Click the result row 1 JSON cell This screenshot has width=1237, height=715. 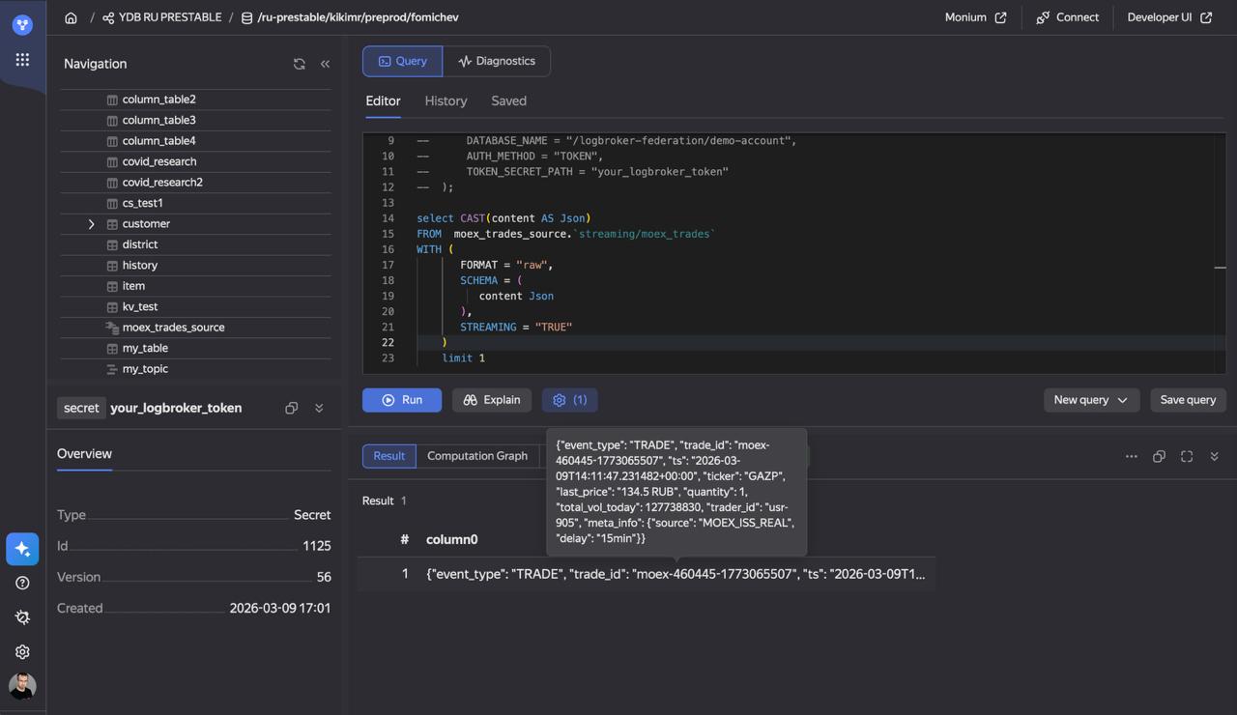675,574
